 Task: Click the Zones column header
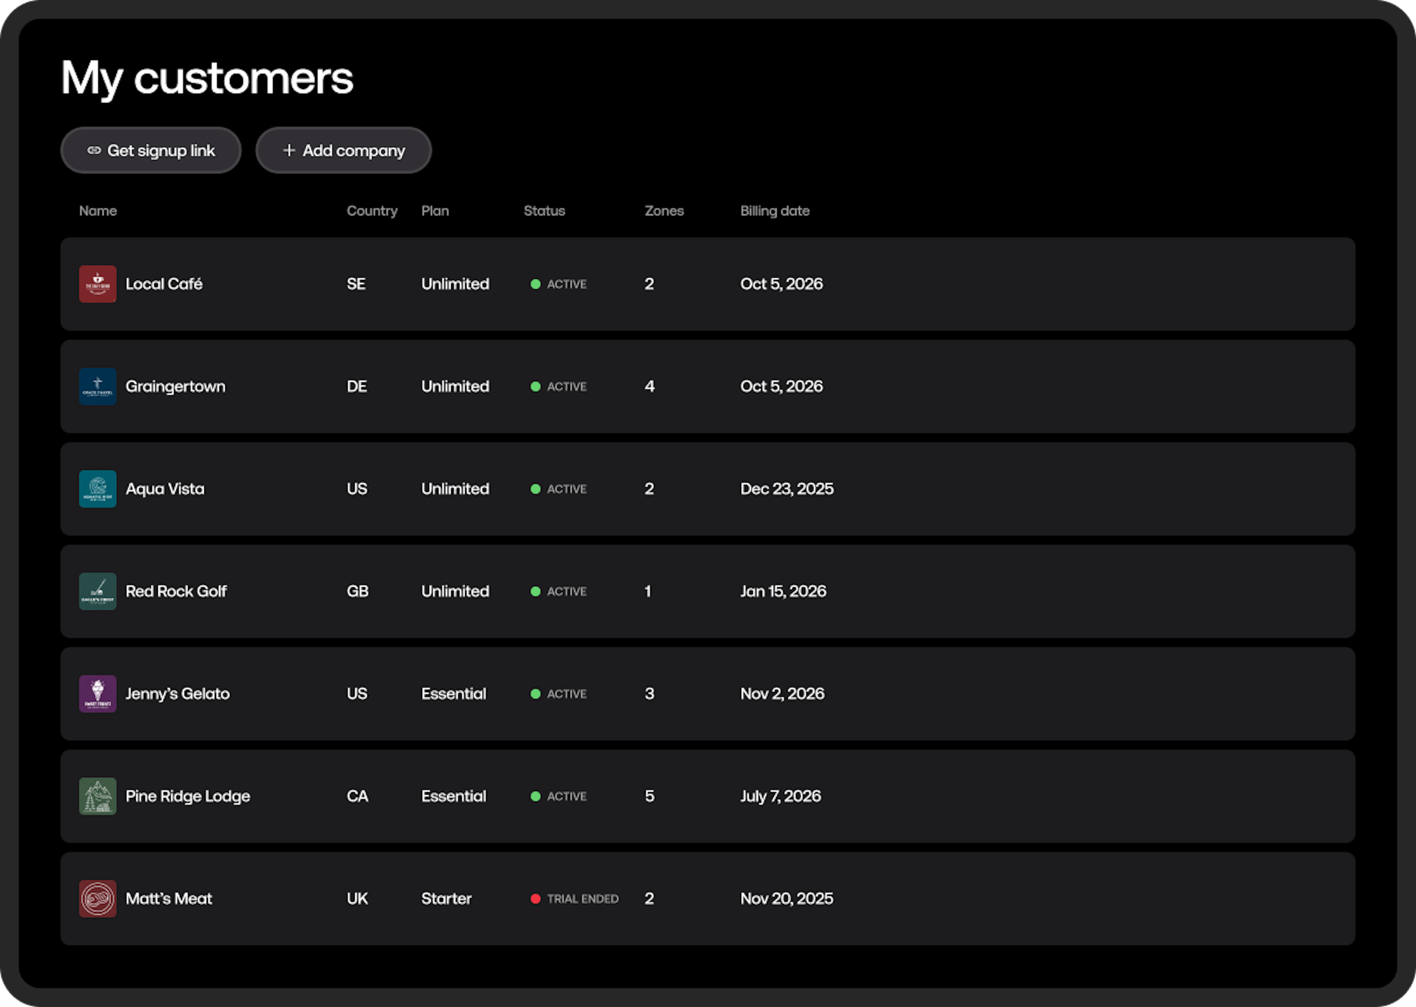tap(664, 211)
